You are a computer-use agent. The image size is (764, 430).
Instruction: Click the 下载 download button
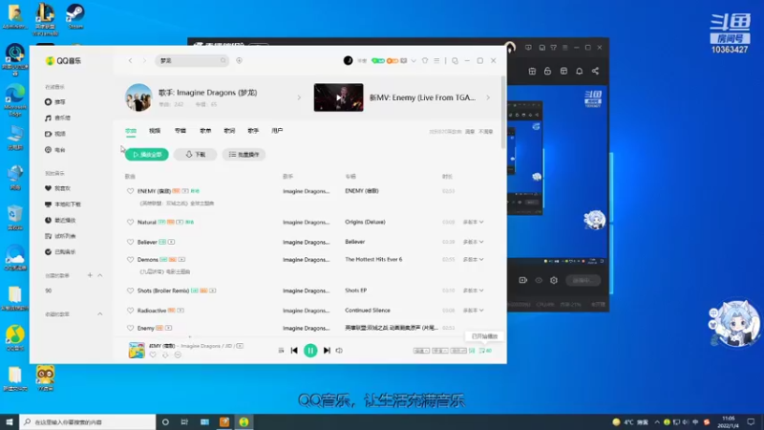[196, 155]
